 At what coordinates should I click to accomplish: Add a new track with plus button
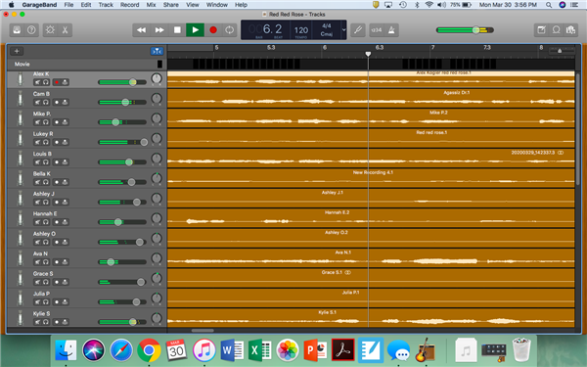[x=17, y=51]
